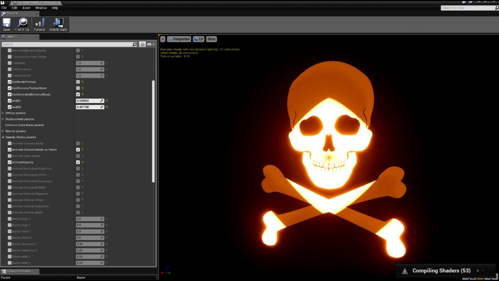Open the Window menu
The height and width of the screenshot is (281, 499).
point(41,8)
